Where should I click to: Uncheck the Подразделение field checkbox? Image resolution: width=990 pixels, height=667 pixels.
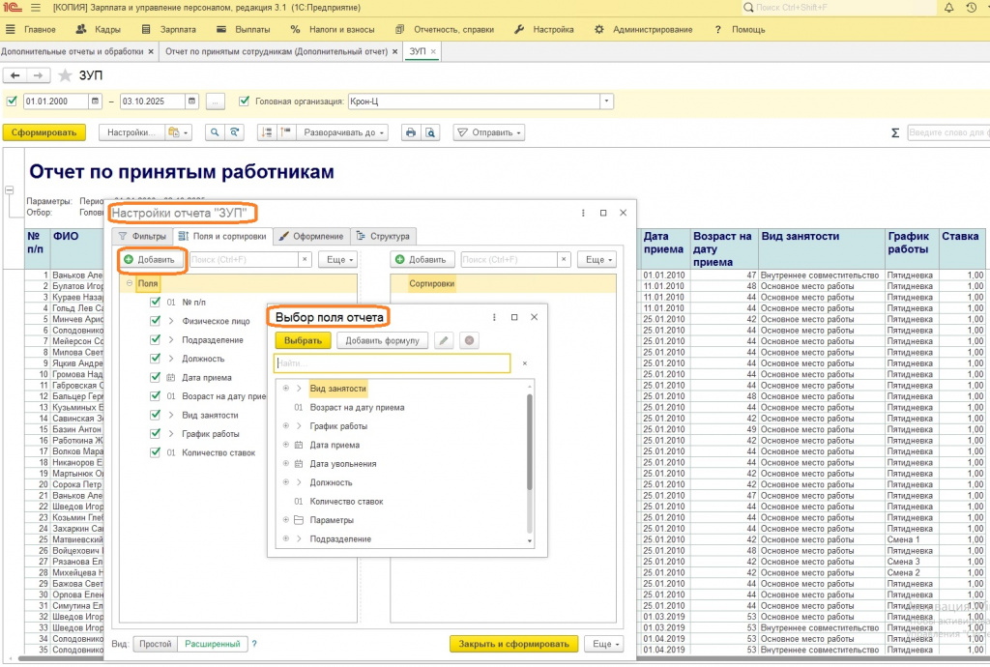[x=155, y=339]
